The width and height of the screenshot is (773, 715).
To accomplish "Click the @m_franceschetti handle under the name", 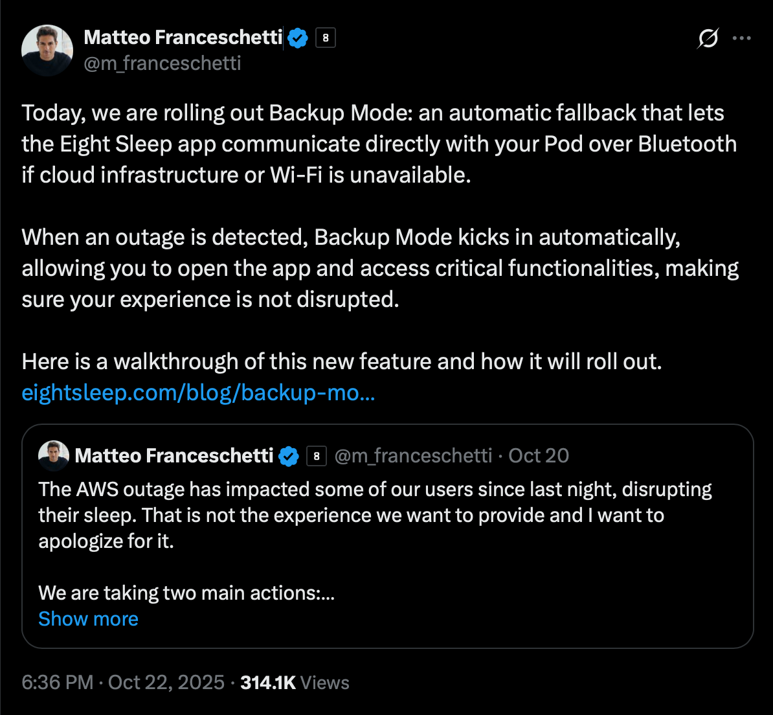I will pyautogui.click(x=162, y=63).
